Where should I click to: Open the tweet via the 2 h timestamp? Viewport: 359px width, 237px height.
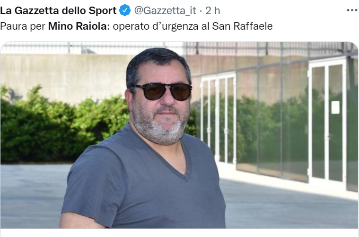click(x=212, y=10)
